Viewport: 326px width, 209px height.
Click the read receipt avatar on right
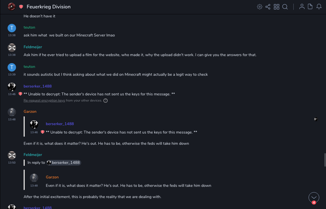[316, 119]
